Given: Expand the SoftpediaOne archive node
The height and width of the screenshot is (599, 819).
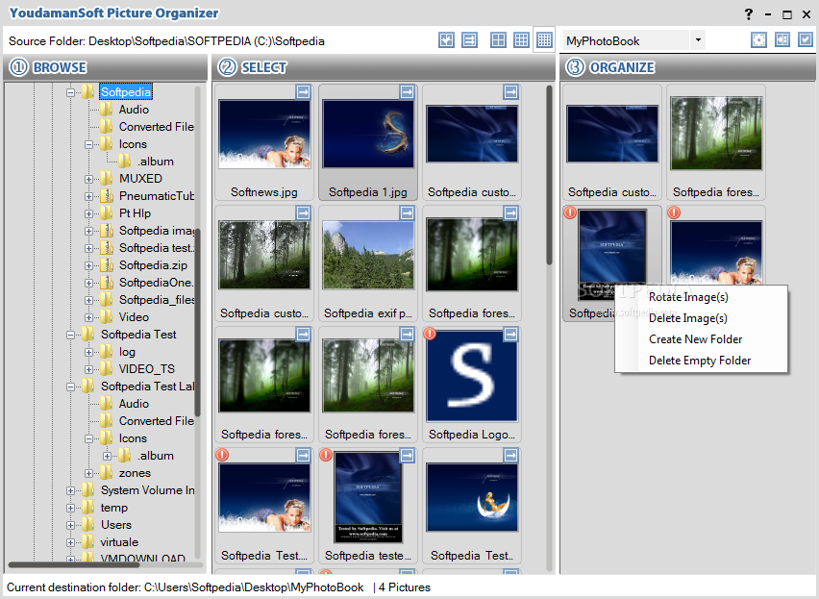Looking at the screenshot, I should pyautogui.click(x=88, y=283).
